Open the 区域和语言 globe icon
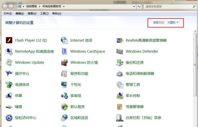The image size is (198, 127). click(x=64, y=118)
